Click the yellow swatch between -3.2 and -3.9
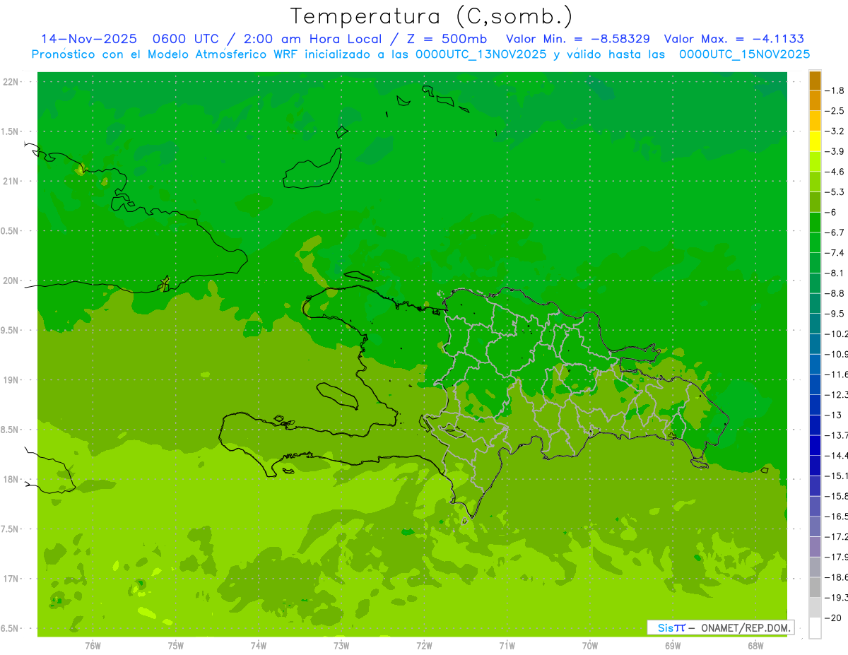The width and height of the screenshot is (848, 655). click(815, 141)
